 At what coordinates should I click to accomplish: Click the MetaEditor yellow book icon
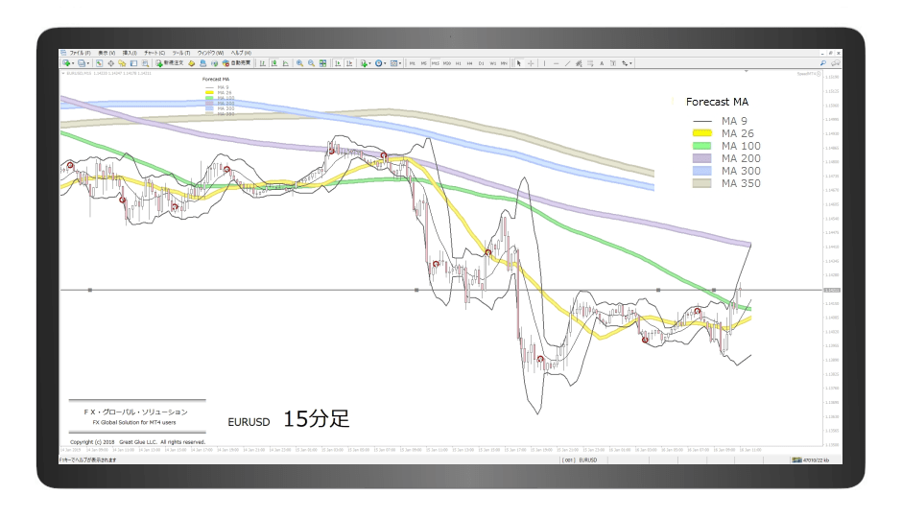tap(192, 63)
